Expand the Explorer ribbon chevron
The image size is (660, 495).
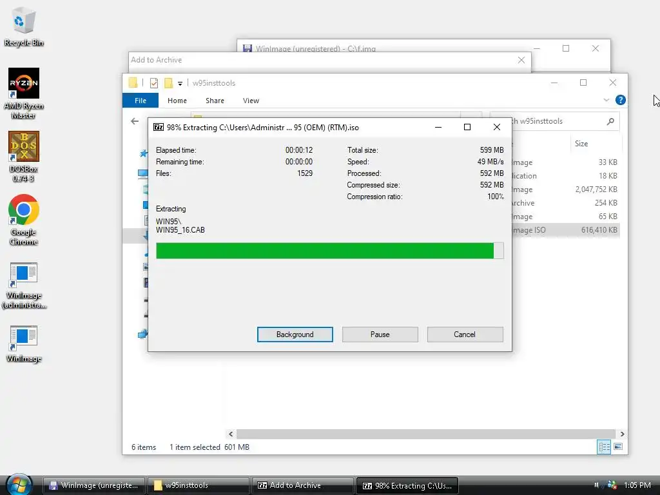coord(606,100)
